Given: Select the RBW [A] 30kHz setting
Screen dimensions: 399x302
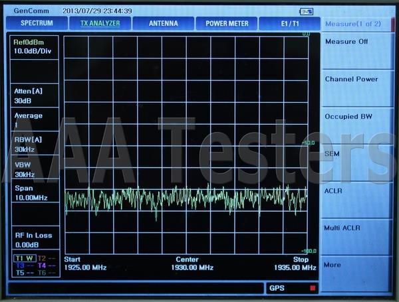Looking at the screenshot, I should (35, 144).
